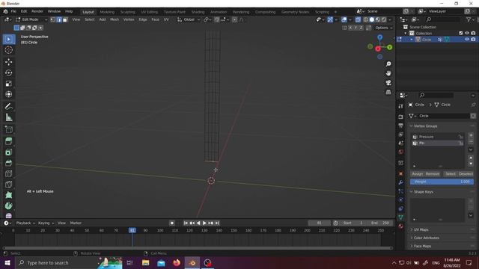Open the Material properties tab

click(401, 226)
